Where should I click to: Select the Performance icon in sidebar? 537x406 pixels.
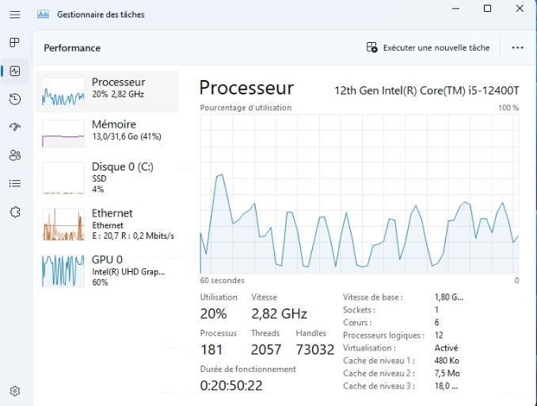(14, 71)
